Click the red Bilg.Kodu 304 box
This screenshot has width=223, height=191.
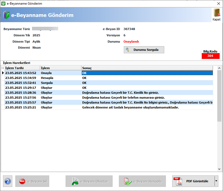pos(211,56)
